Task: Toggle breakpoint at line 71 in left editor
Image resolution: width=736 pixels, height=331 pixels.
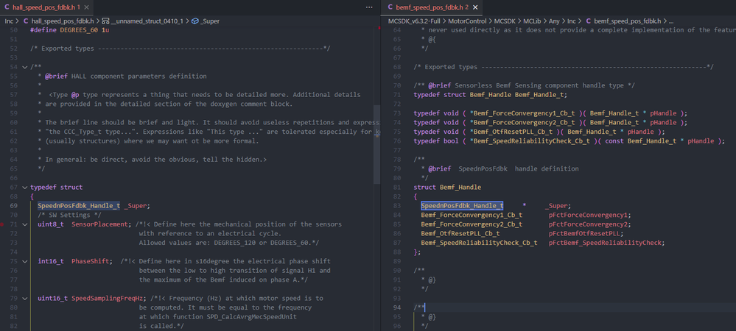Action: click(3, 224)
